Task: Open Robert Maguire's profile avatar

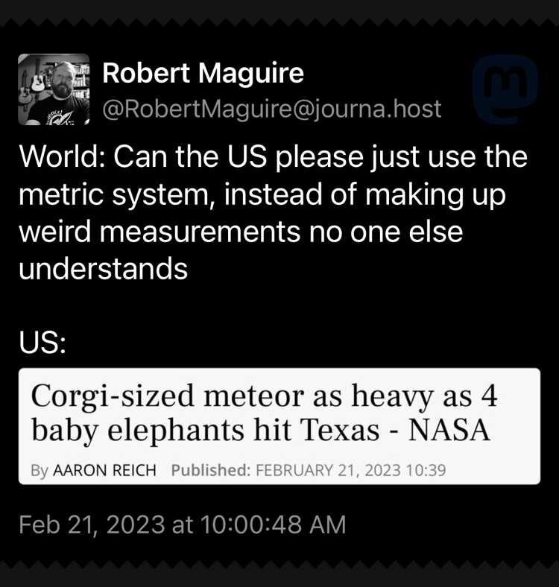Action: 54,89
